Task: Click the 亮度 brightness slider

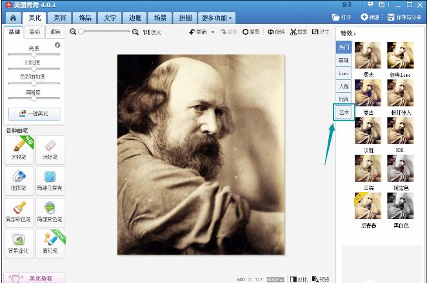Action: (x=34, y=55)
